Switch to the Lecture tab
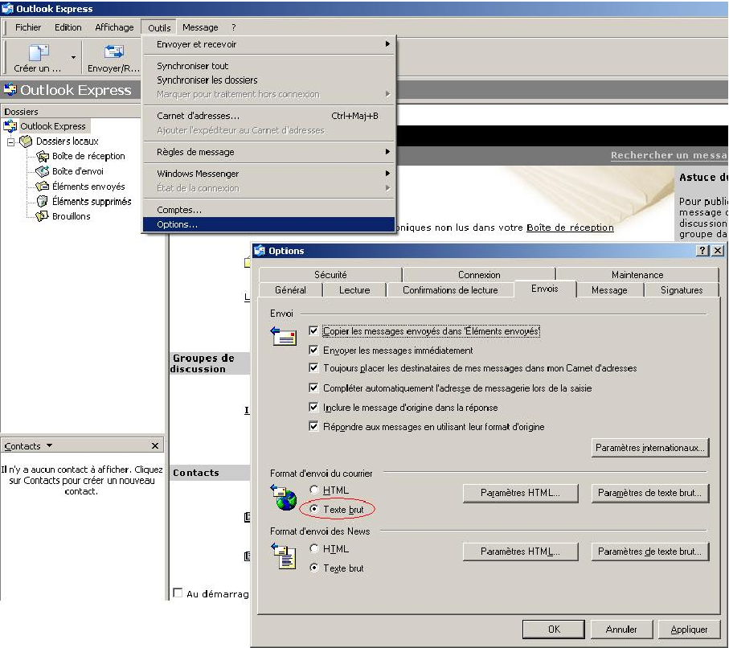Viewport: 729px width, 648px height. pos(354,289)
